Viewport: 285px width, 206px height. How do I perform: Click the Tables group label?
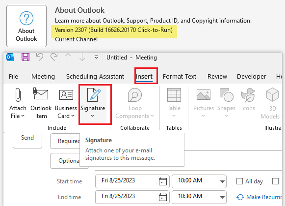(174, 128)
